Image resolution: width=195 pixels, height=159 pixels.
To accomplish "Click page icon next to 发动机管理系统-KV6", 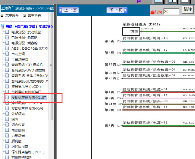I will (x=7, y=108).
